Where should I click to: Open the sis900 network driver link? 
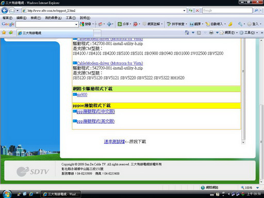coord(82,95)
